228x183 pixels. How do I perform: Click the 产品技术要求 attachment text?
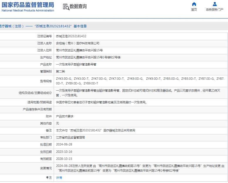point(65,116)
